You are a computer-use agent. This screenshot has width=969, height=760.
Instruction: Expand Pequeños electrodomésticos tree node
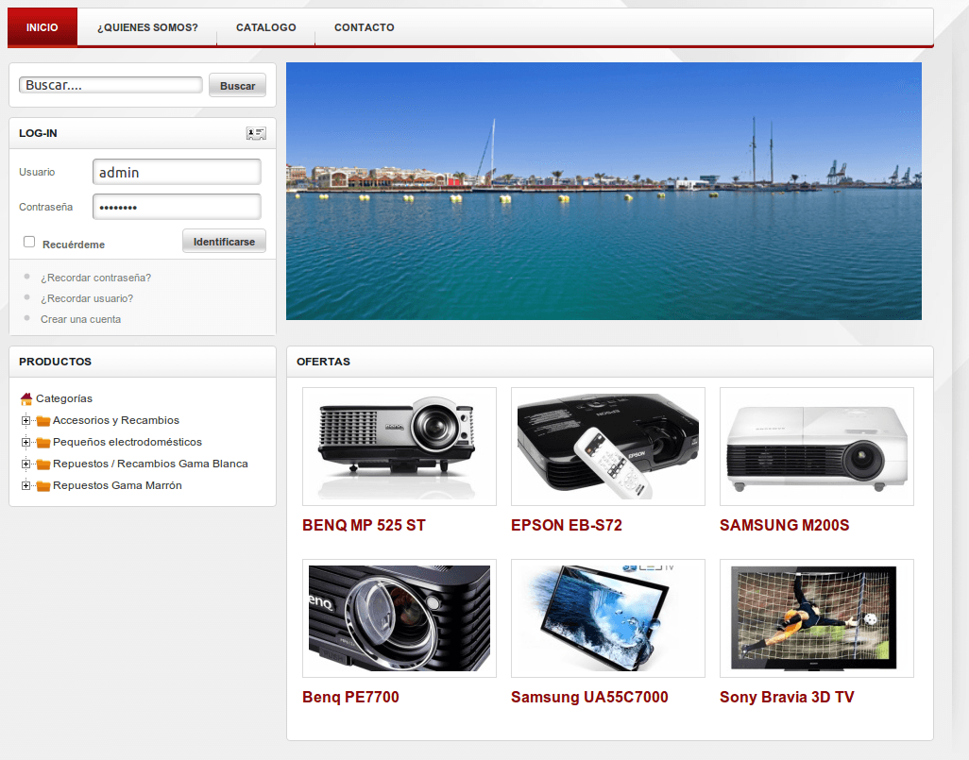point(25,443)
